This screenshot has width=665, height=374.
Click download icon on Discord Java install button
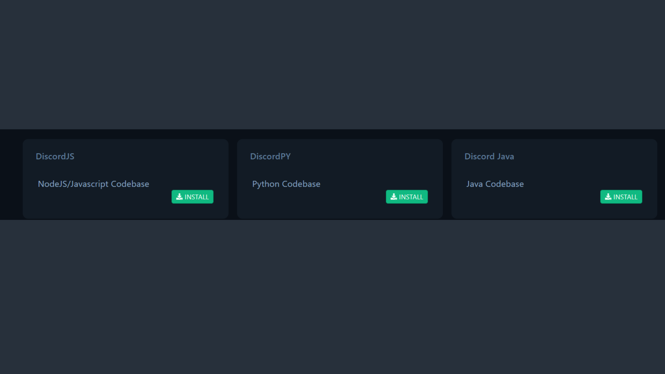pyautogui.click(x=608, y=197)
